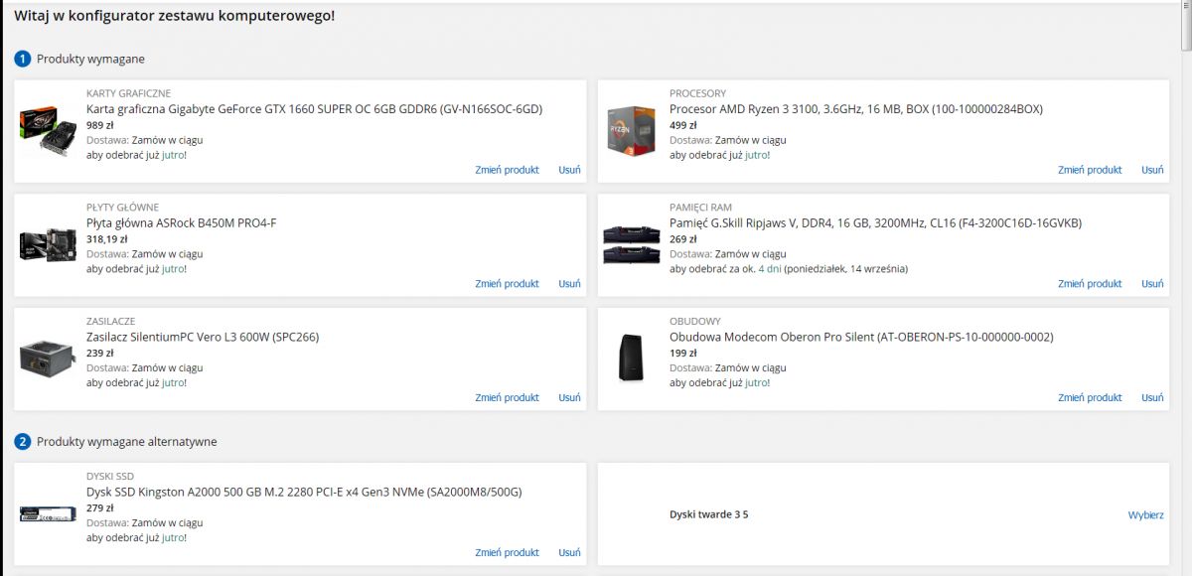The height and width of the screenshot is (576, 1192).
Task: Click the PROCESORY category label
Action: tap(697, 93)
